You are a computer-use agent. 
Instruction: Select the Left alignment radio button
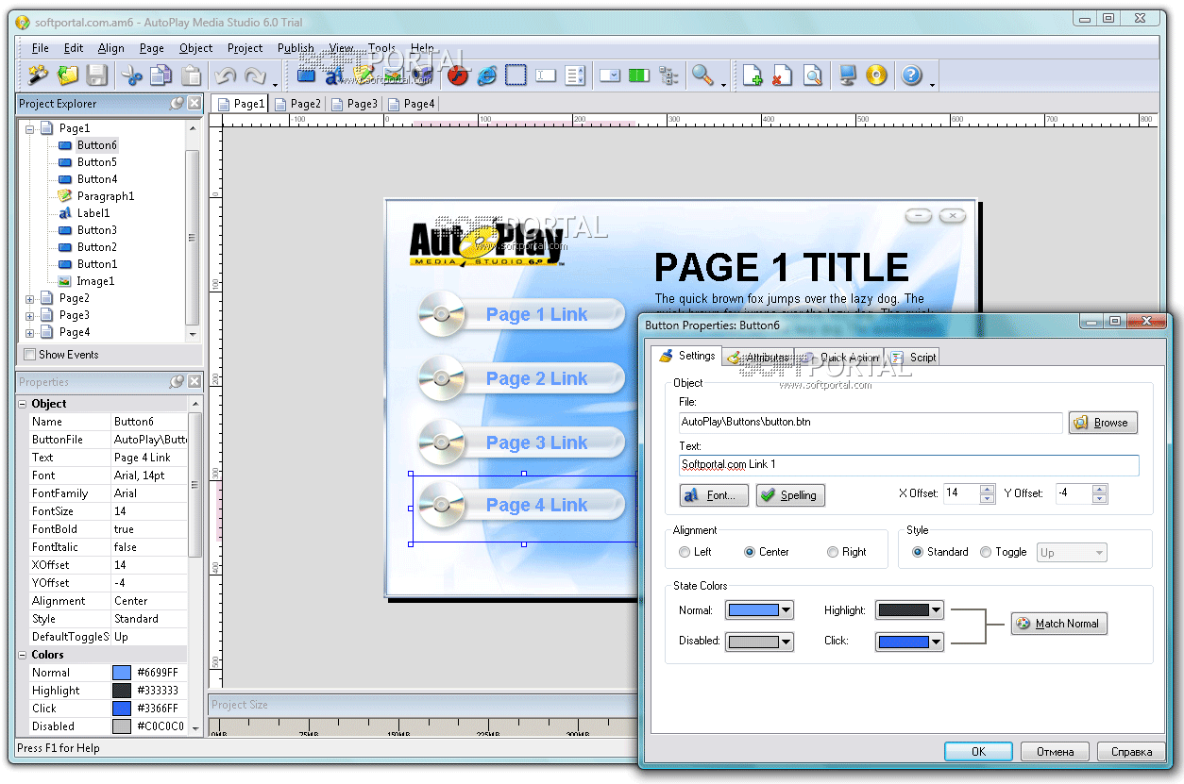coord(685,552)
